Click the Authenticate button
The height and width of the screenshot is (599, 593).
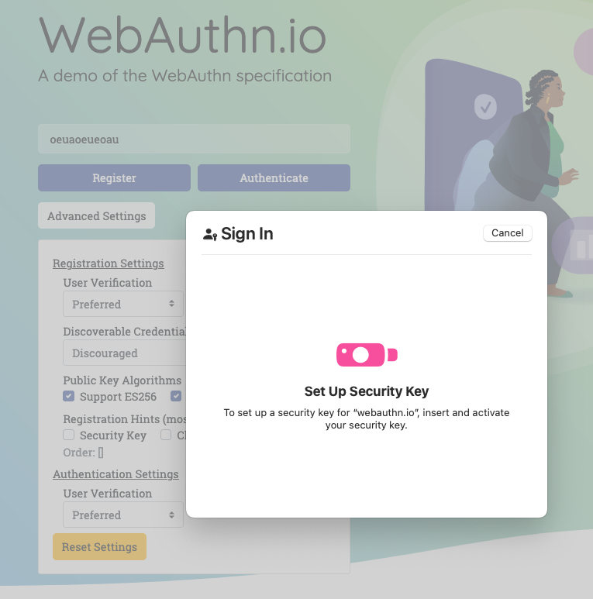[274, 177]
